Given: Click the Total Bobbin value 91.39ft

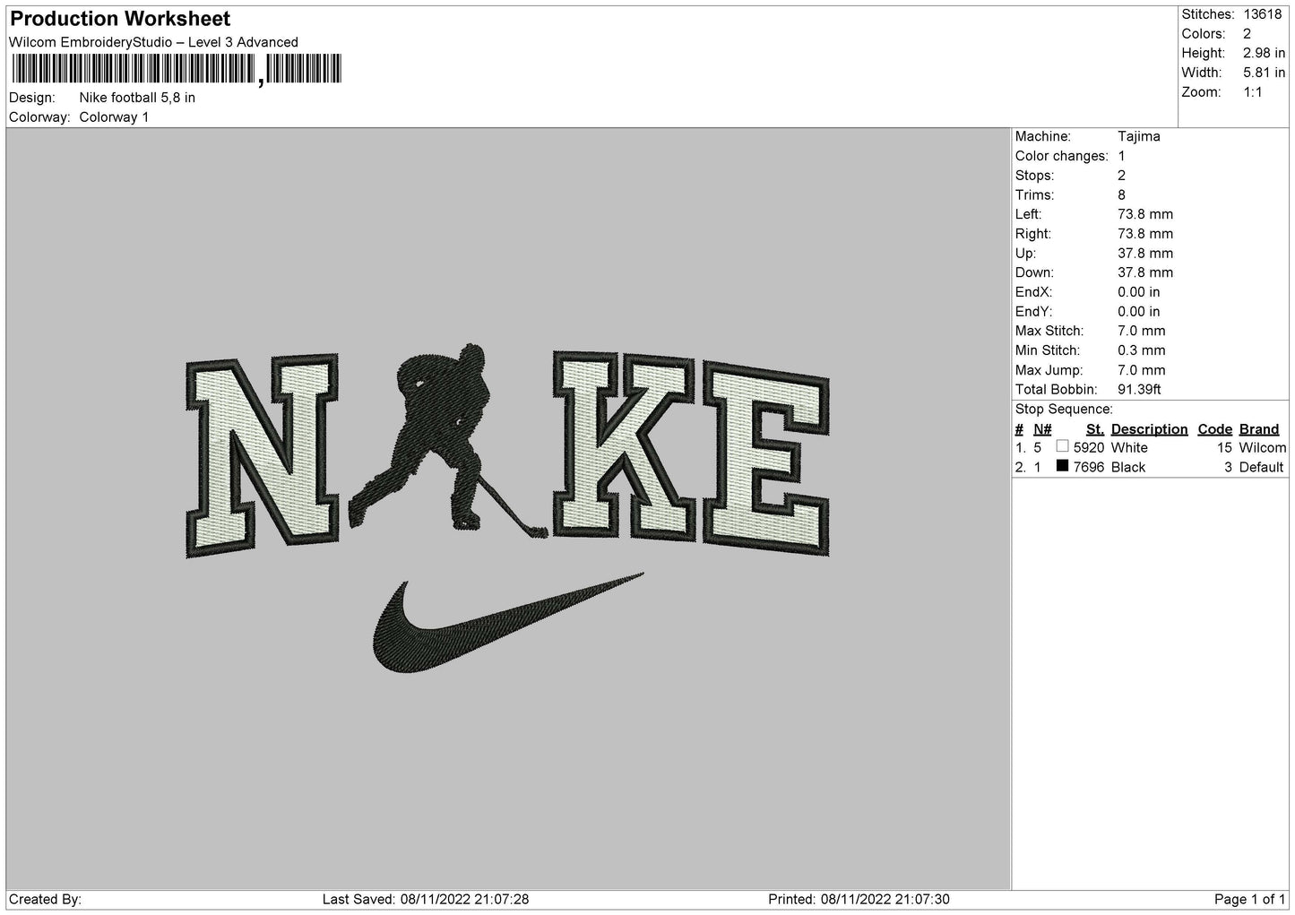Looking at the screenshot, I should (x=1139, y=390).
